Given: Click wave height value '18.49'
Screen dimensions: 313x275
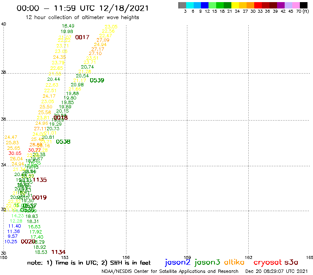Looking at the screenshot, I should click(68, 26).
